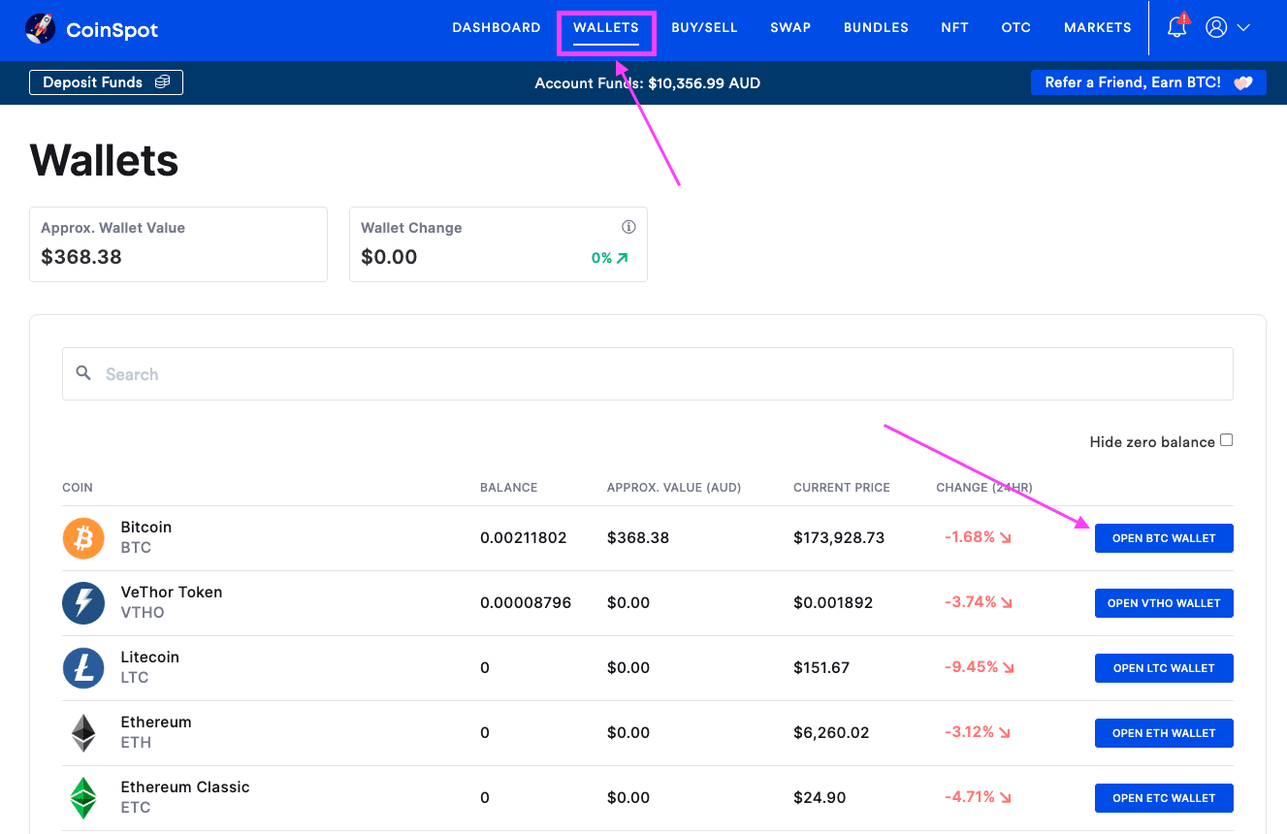Open the VTHO wallet
The height and width of the screenshot is (834, 1287).
click(1164, 603)
